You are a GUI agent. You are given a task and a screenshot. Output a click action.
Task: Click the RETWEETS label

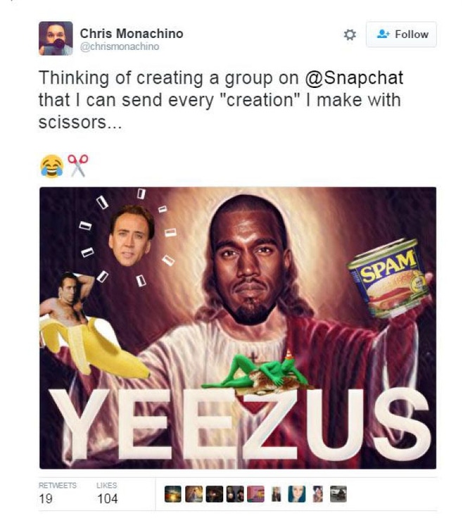[58, 485]
